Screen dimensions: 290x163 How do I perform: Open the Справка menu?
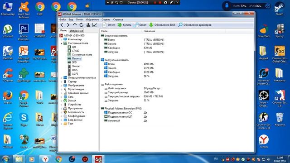tap(118, 19)
